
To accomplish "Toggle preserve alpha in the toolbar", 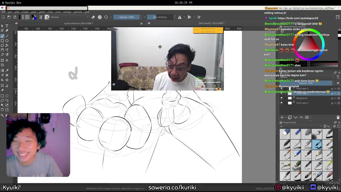I will [x=100, y=17].
